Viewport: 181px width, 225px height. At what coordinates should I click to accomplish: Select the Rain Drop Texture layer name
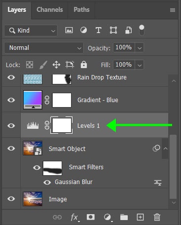point(102,77)
